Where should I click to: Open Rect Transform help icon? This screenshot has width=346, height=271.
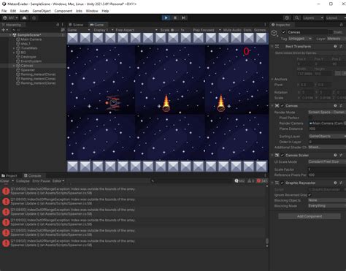[335, 46]
